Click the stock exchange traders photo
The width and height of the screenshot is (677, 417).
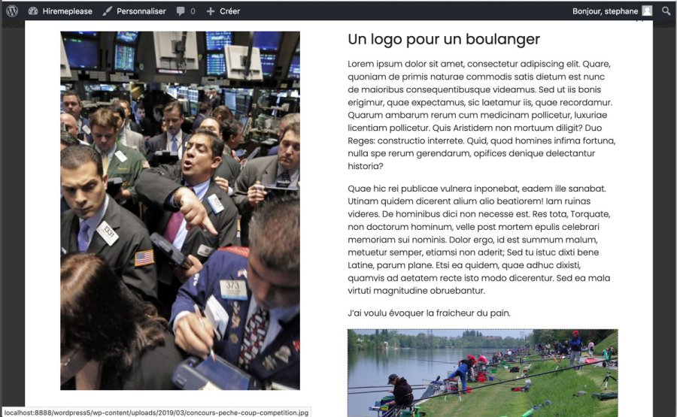[180, 210]
